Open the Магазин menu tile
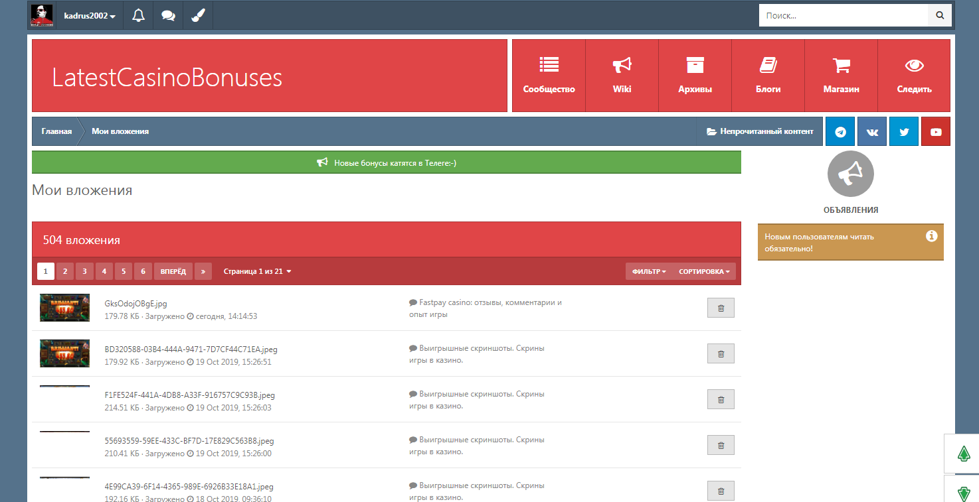The height and width of the screenshot is (502, 979). 841,76
